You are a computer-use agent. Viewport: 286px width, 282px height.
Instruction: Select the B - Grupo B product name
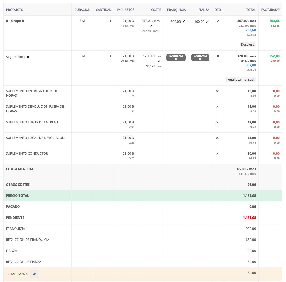tap(15, 21)
